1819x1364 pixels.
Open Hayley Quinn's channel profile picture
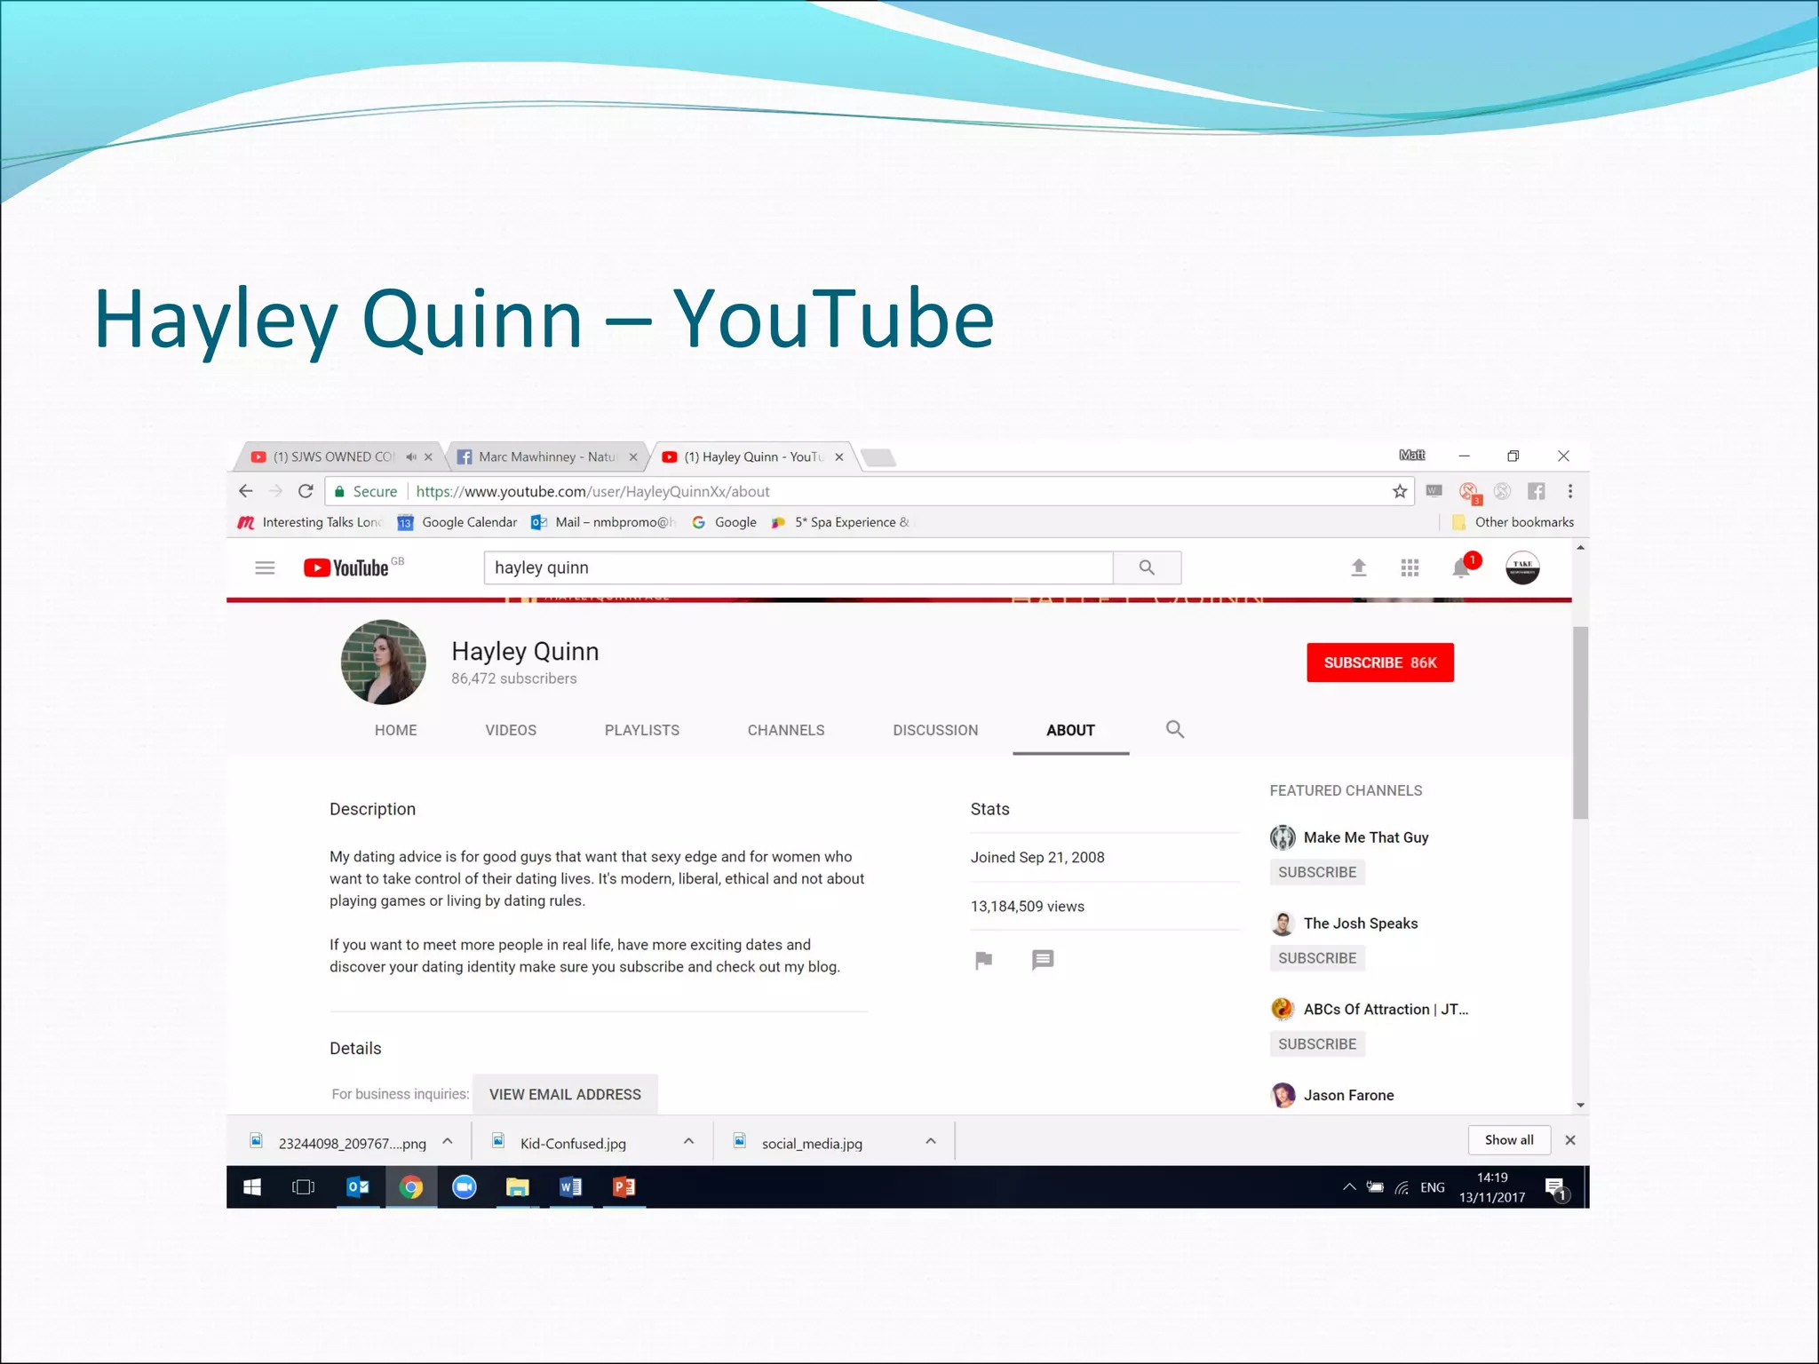[x=384, y=662]
